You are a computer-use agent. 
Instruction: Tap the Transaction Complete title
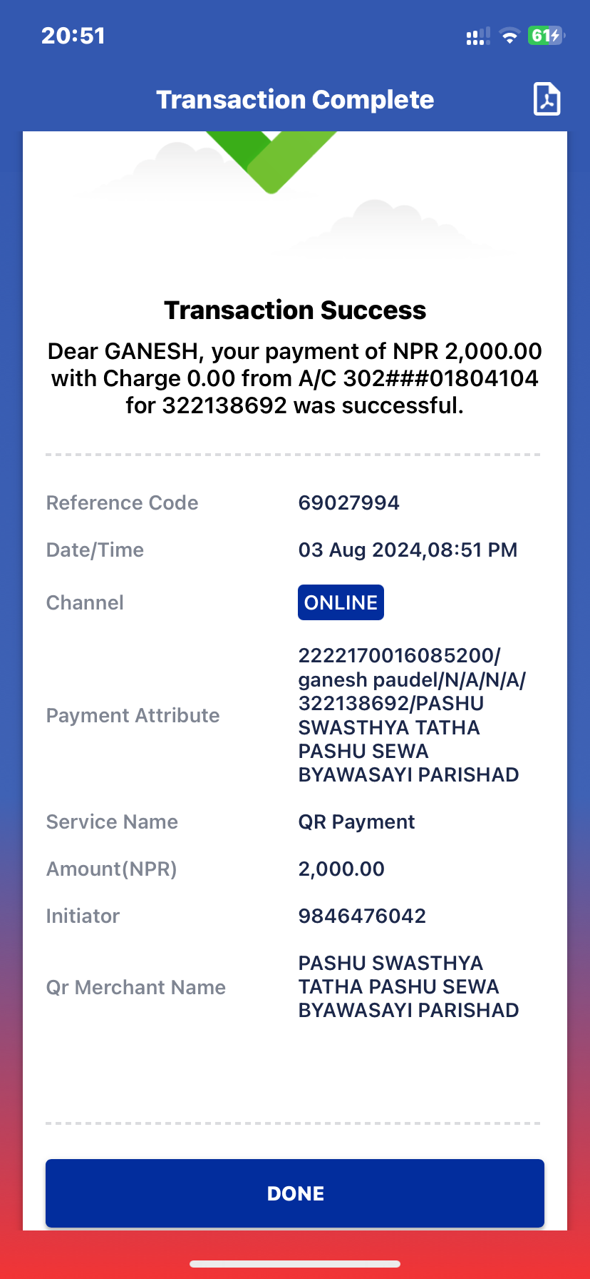point(295,100)
